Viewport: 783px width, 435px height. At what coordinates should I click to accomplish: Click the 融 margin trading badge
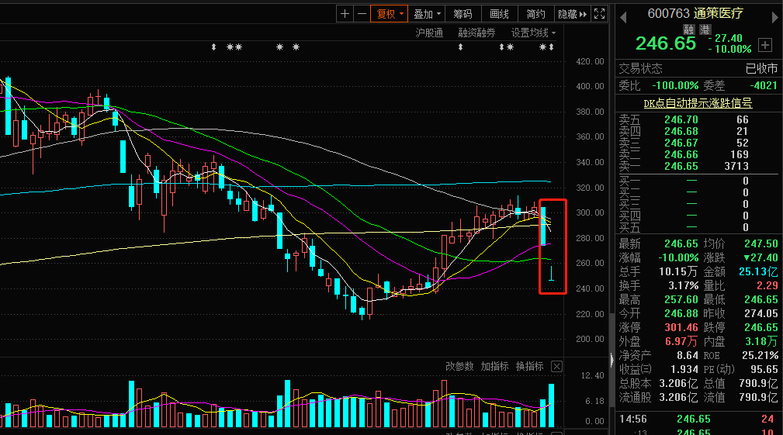coord(689,29)
